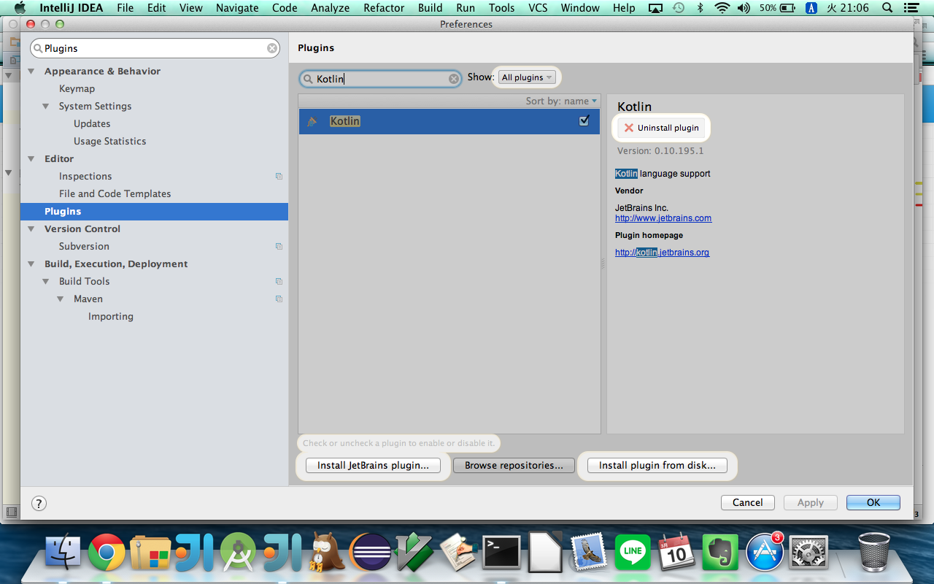Select Usage Statistics in settings tree
This screenshot has height=584, width=934.
[109, 142]
